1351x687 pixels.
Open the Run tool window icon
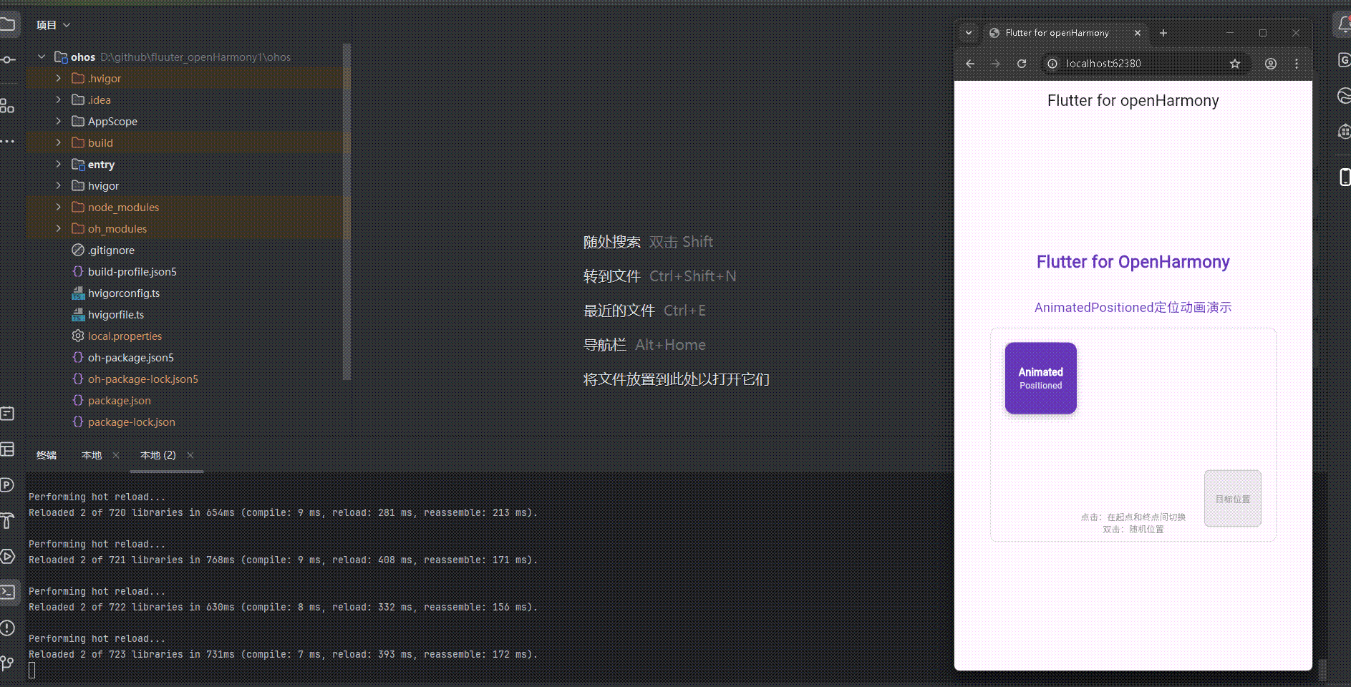point(7,557)
